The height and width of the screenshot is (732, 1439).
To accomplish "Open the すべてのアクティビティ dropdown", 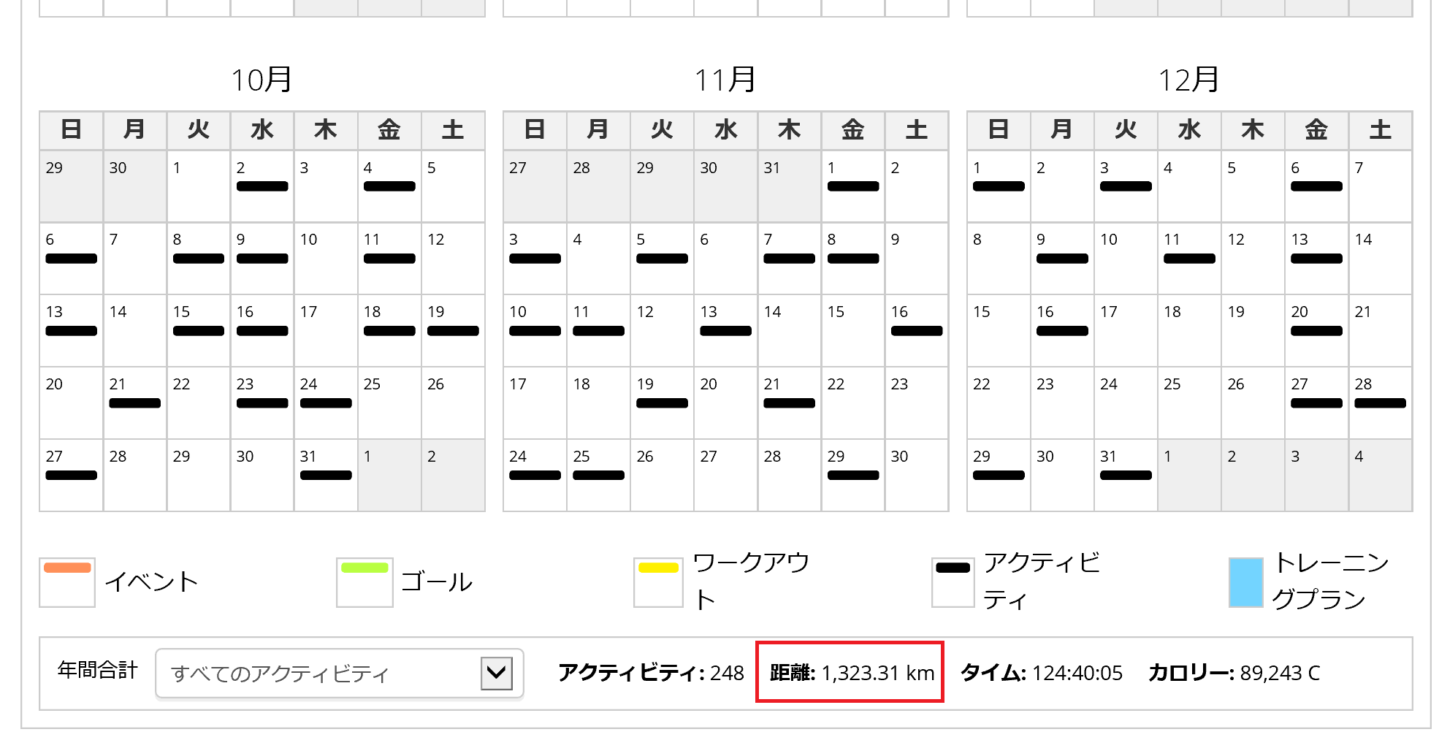I will pos(339,673).
